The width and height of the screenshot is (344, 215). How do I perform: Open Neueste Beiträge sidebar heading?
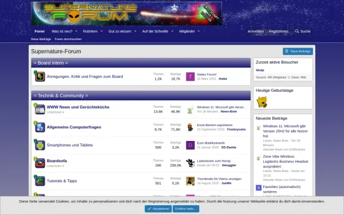(271, 119)
